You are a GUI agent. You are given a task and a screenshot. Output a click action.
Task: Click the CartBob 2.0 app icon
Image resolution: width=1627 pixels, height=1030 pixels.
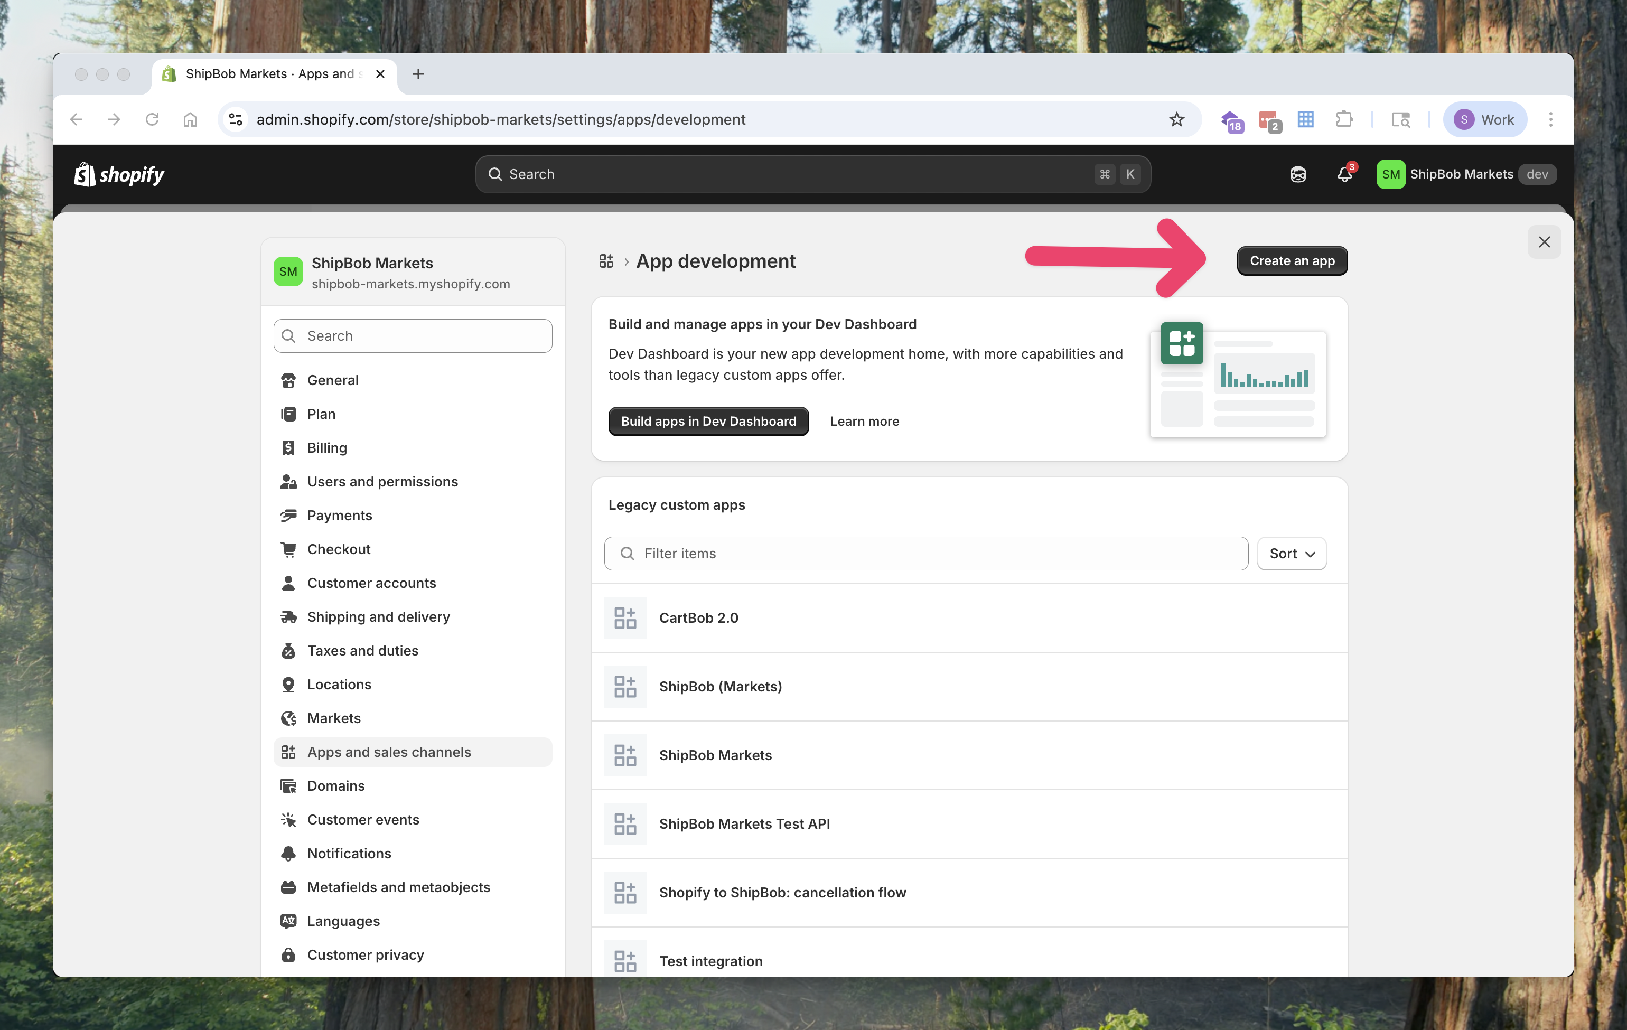pyautogui.click(x=625, y=617)
